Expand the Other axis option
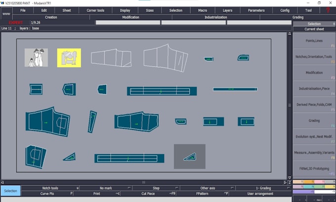The width and height of the screenshot is (336, 202). [x=208, y=188]
